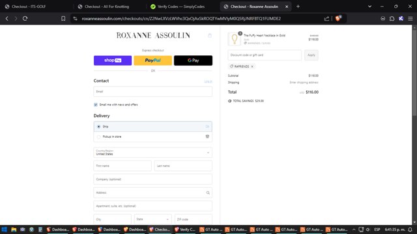The height and width of the screenshot is (234, 417).
Task: Open the Windows Start menu
Action: coord(5,229)
